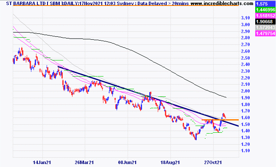Click the 1.60 price axis label
This screenshot has width=276, height=167.
point(245,118)
